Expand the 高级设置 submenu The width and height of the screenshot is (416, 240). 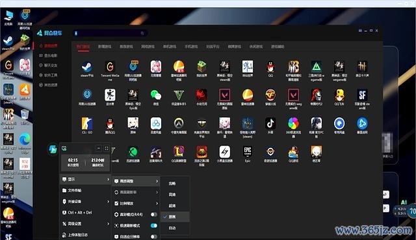[85, 224]
